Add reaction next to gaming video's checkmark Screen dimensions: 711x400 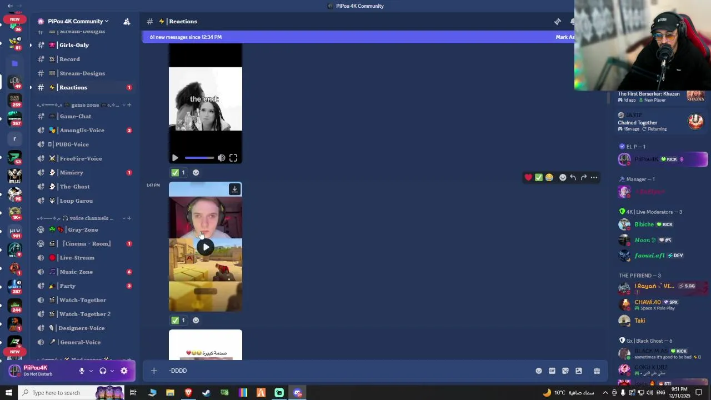196,320
